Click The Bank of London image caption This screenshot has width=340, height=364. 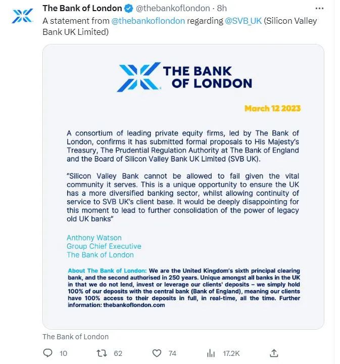[76, 337]
